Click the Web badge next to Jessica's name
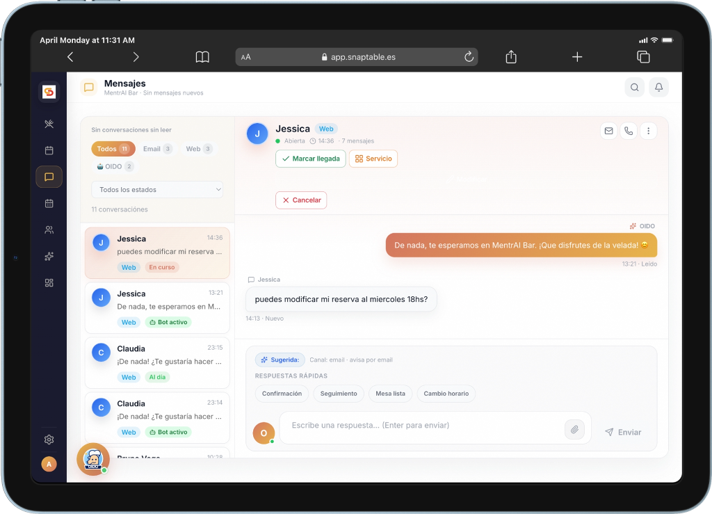 (x=326, y=129)
